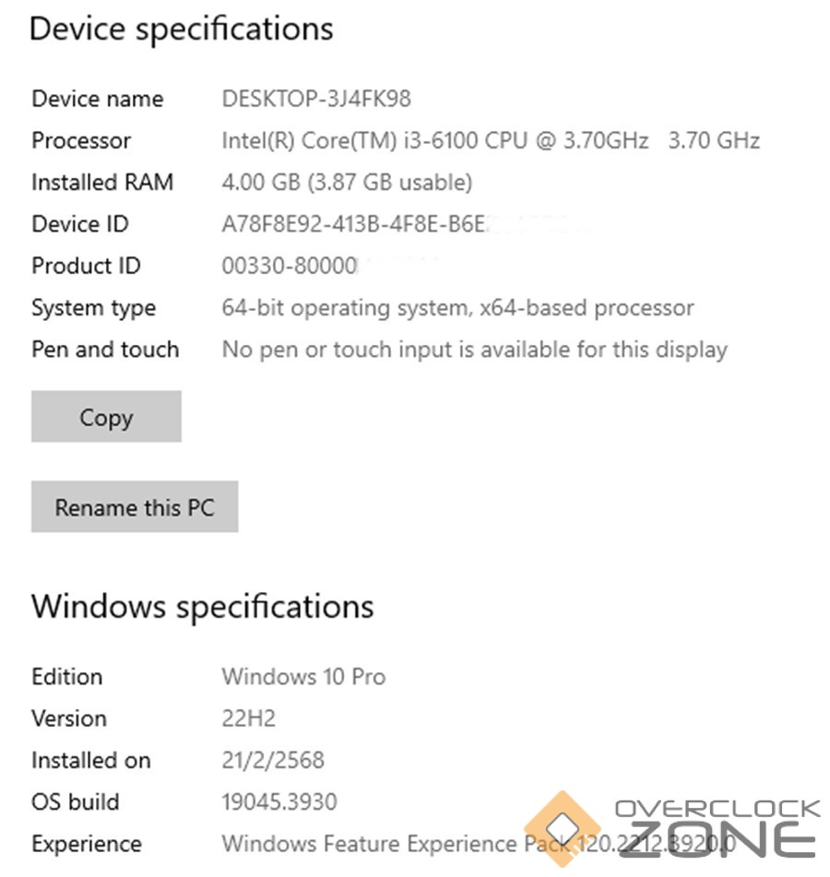Click the Product ID value 00330-80000
This screenshot has width=830, height=877.
pos(290,267)
